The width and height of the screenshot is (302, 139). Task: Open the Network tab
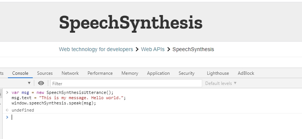70,73
